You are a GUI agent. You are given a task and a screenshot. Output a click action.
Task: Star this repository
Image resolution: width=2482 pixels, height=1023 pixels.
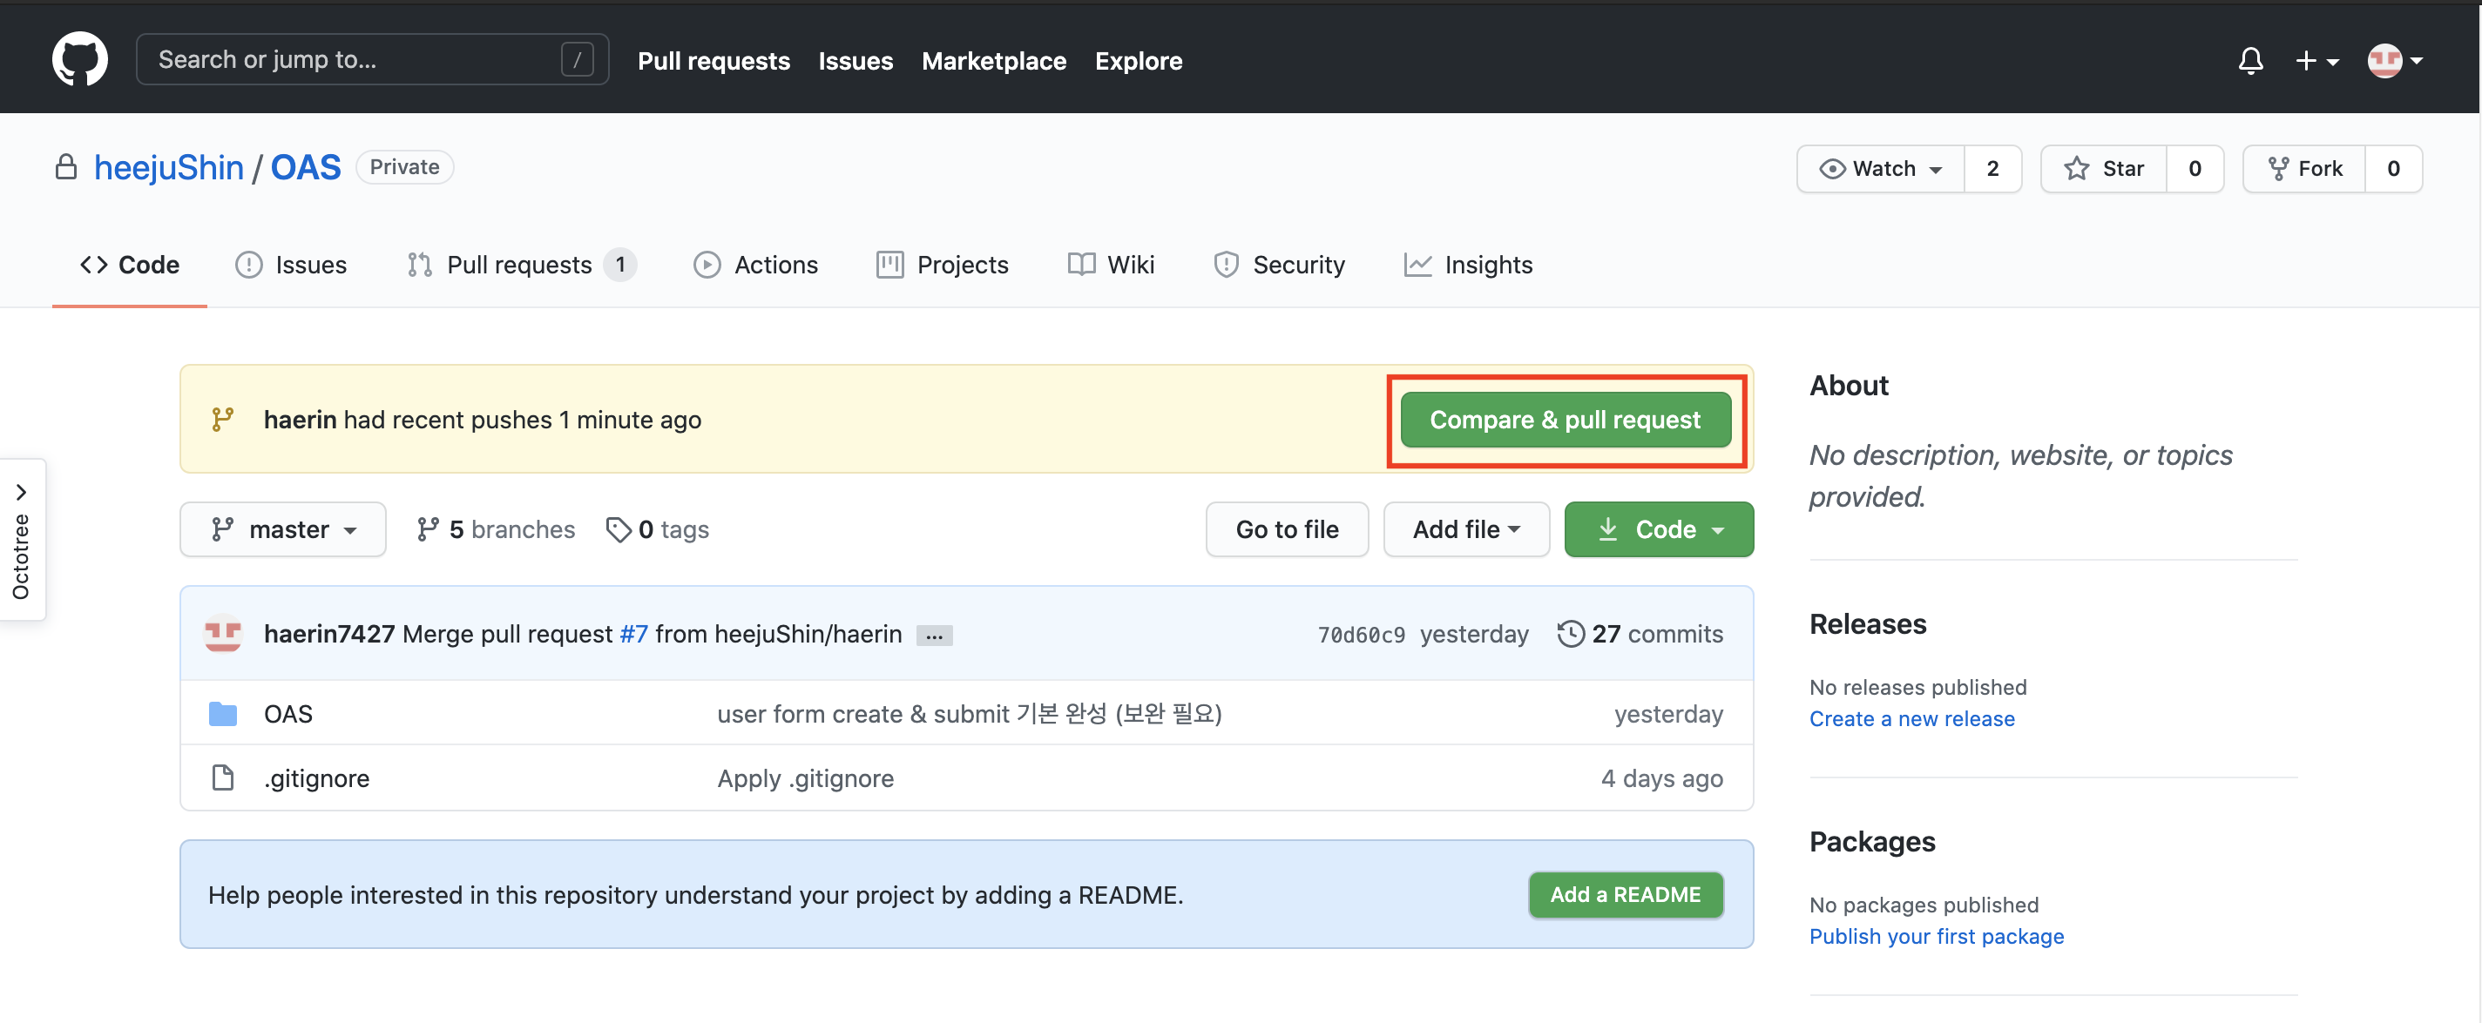(2103, 169)
